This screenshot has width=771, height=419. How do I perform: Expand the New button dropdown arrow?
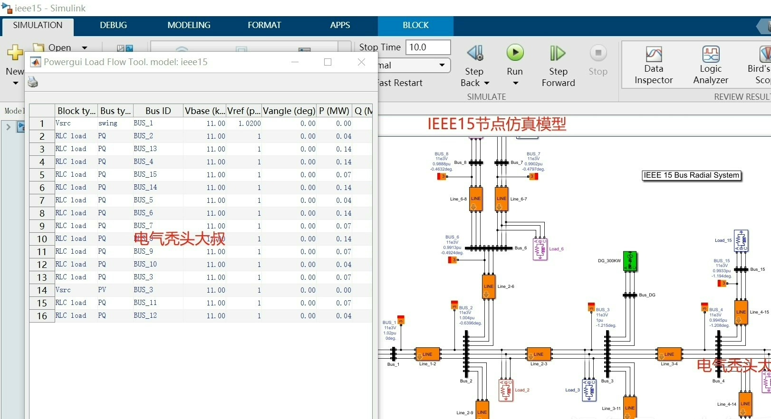click(15, 83)
